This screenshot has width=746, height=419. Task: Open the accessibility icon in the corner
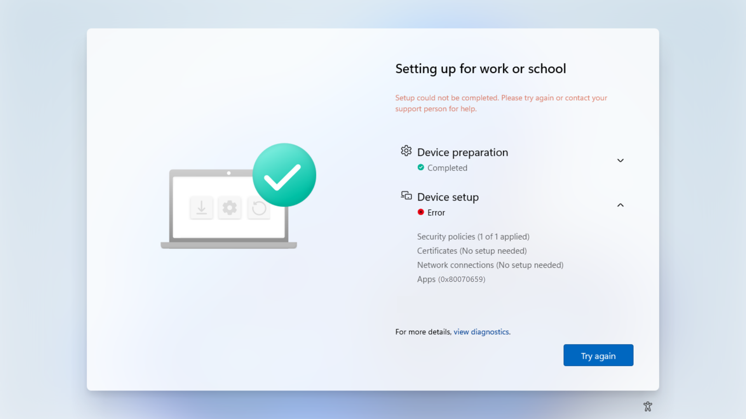click(648, 406)
